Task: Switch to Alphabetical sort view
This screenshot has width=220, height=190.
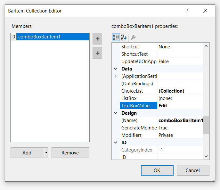Action: pos(124,37)
